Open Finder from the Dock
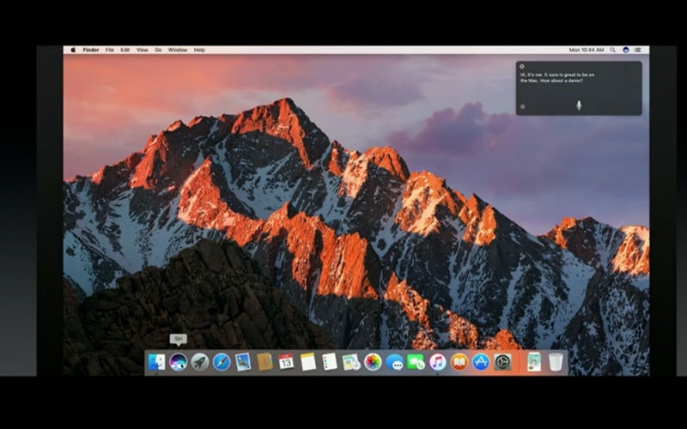687x429 pixels. [x=156, y=362]
